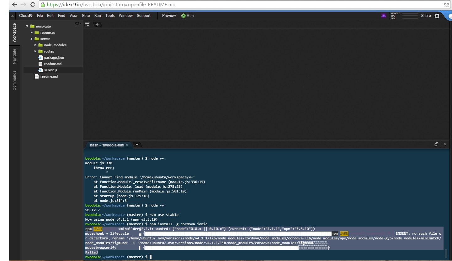
Task: Focus the terminal command prompt cursor
Action: pos(151,257)
